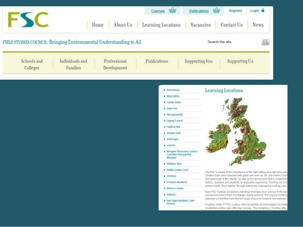Click arrow bullet beside Castle Head

(164, 102)
